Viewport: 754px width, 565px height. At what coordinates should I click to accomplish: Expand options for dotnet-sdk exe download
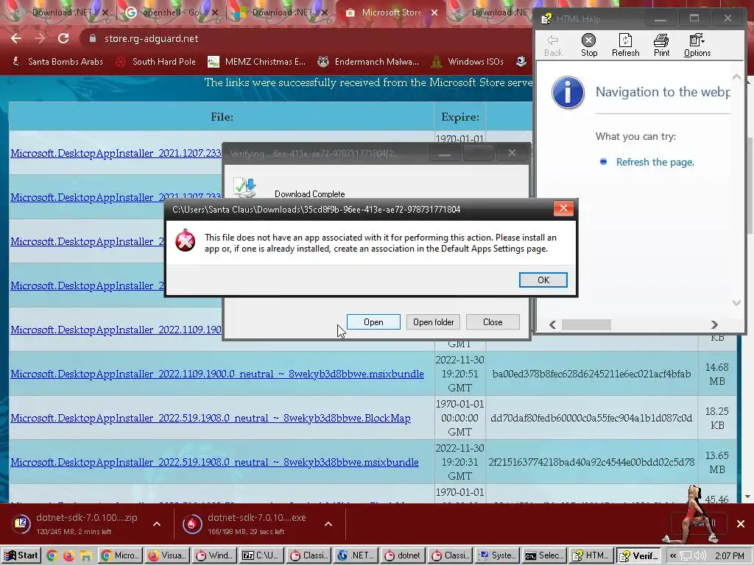click(x=328, y=524)
